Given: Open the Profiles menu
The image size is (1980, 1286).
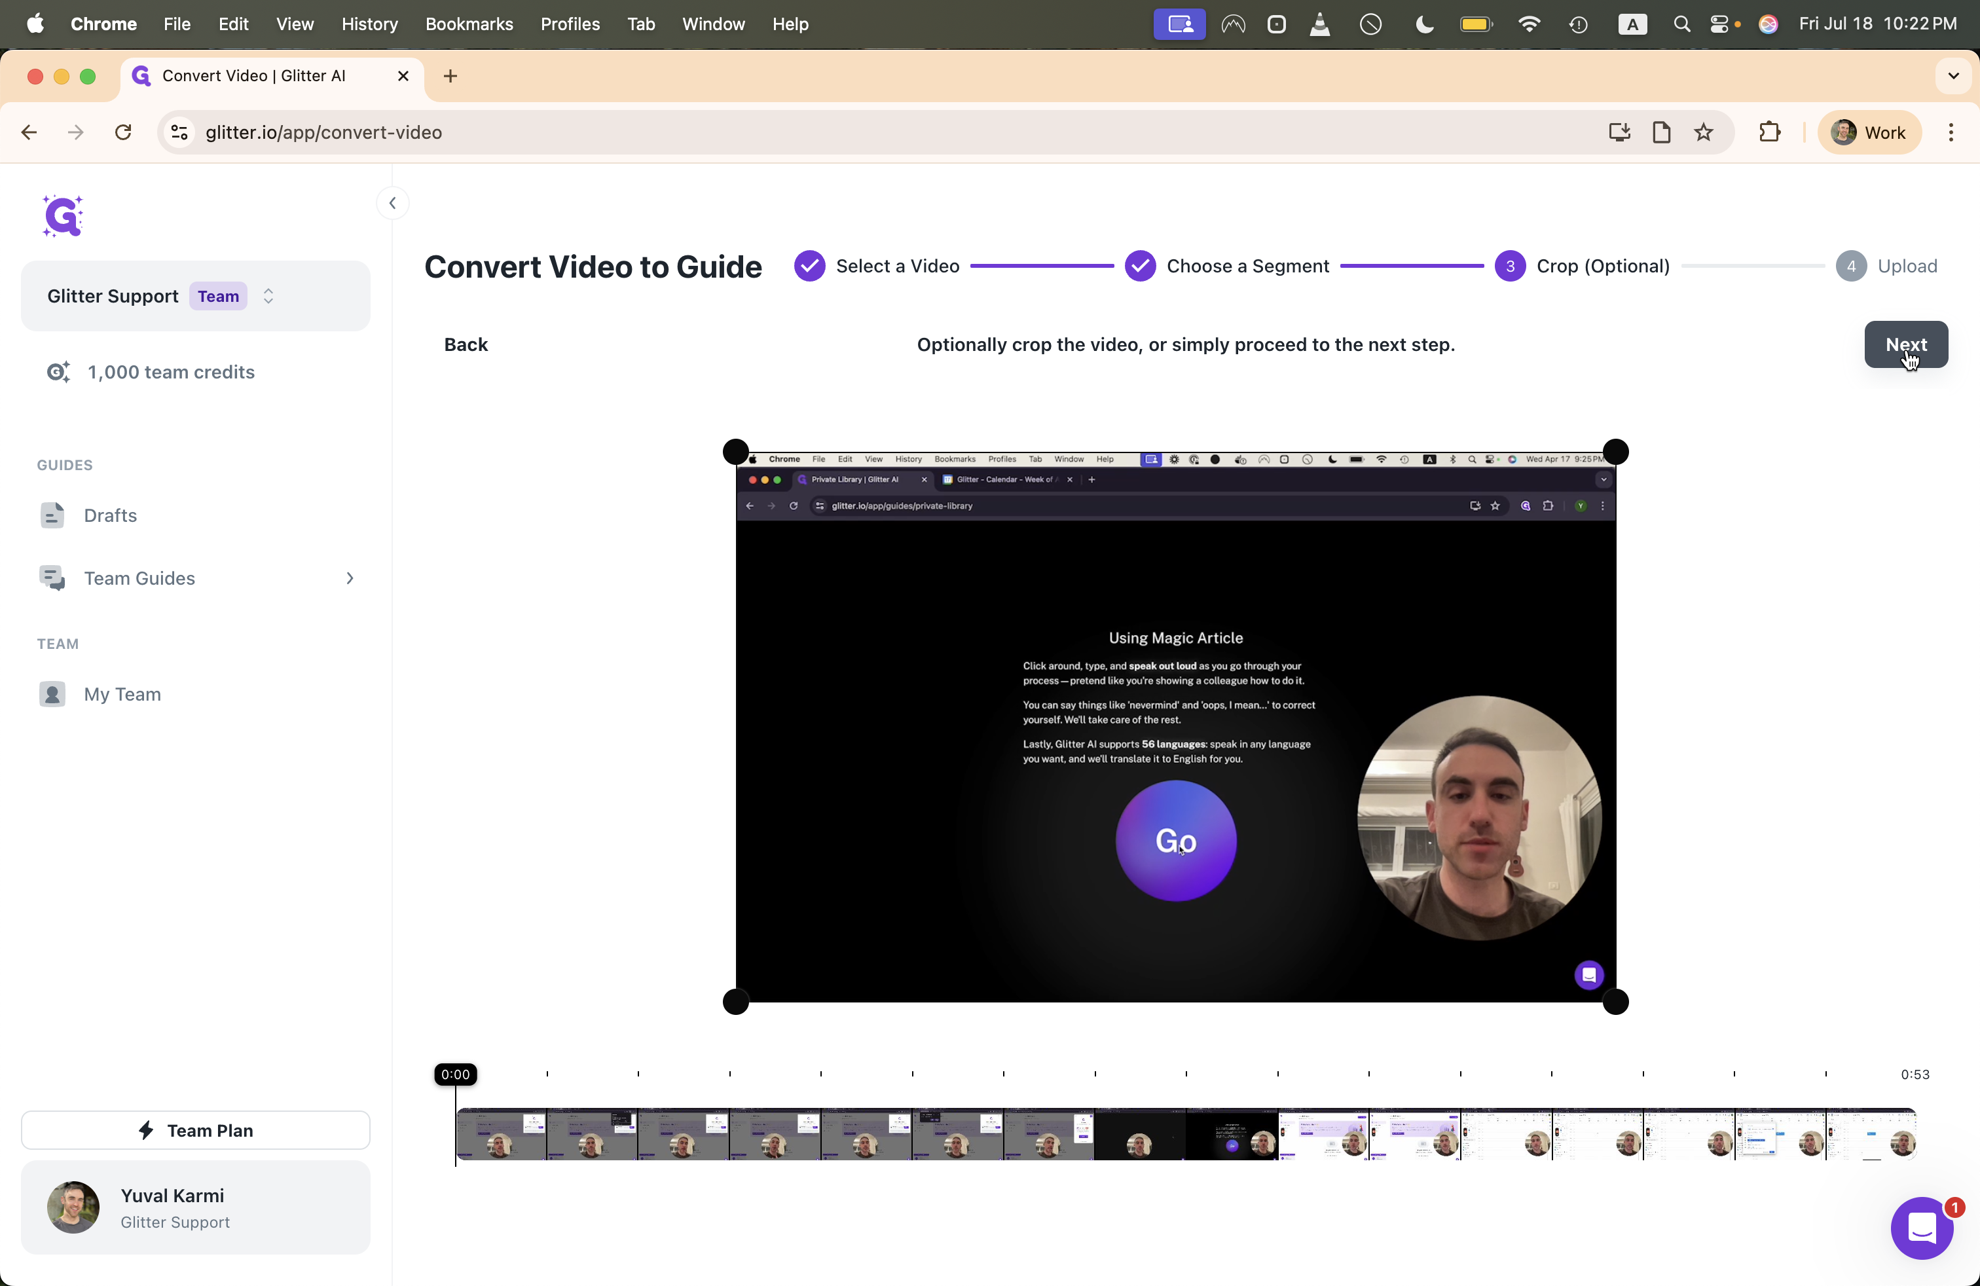Looking at the screenshot, I should [x=570, y=24].
